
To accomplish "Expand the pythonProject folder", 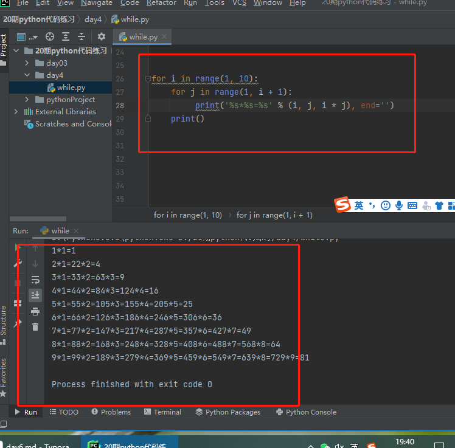I will coord(27,100).
